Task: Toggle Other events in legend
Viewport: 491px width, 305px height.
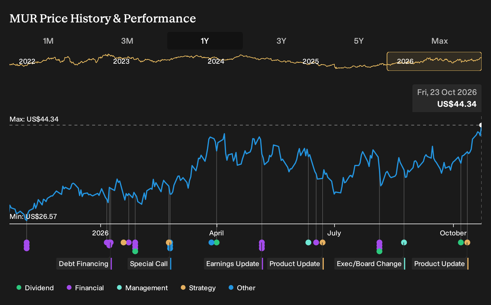Action: 242,288
